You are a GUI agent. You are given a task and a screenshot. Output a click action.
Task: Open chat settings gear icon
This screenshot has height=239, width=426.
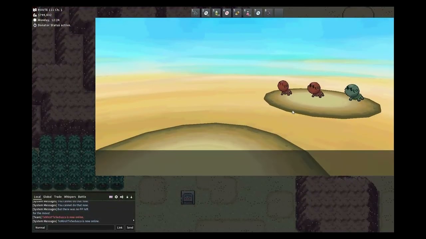tap(116, 197)
